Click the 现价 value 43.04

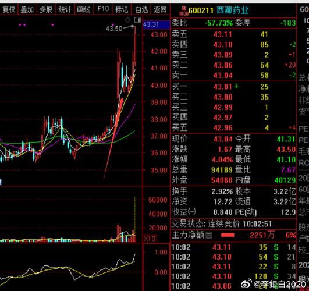(223, 139)
